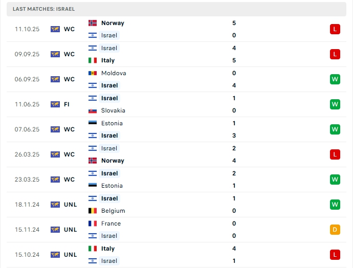This screenshot has height=268, width=353.
Task: Open the Moldova team link
Action: [x=114, y=73]
